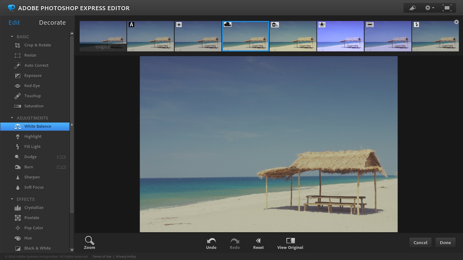Enter fullscreen mode

point(447,7)
